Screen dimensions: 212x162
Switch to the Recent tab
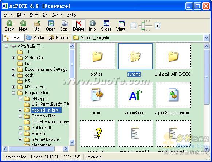(59, 38)
